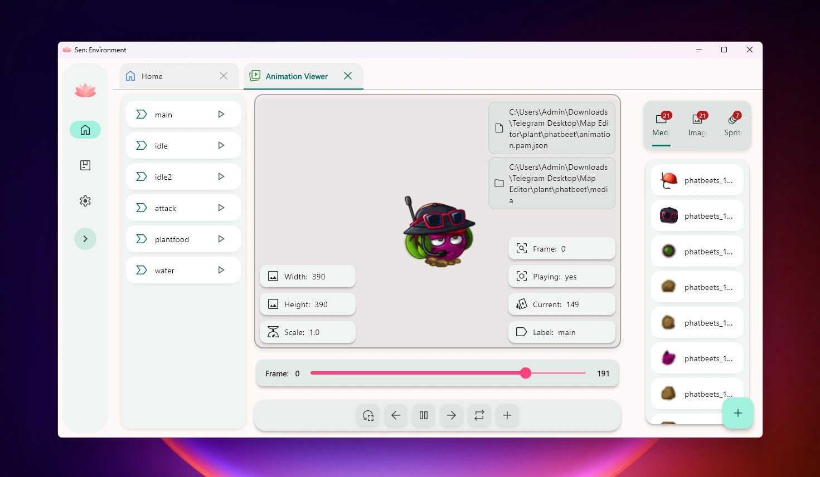Click the label tag icon beside attack
The height and width of the screenshot is (477, 820).
click(142, 208)
